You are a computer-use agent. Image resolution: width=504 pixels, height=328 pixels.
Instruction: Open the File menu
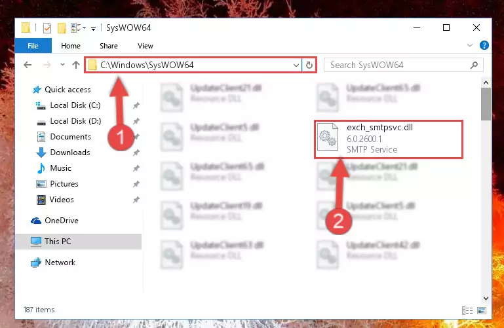pyautogui.click(x=33, y=46)
